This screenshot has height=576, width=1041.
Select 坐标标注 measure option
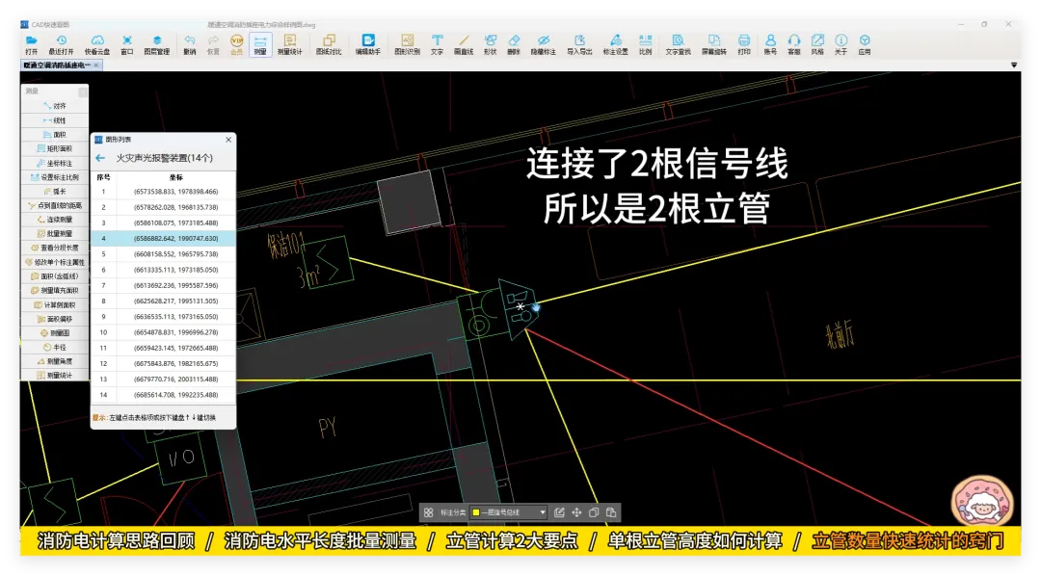tap(54, 163)
